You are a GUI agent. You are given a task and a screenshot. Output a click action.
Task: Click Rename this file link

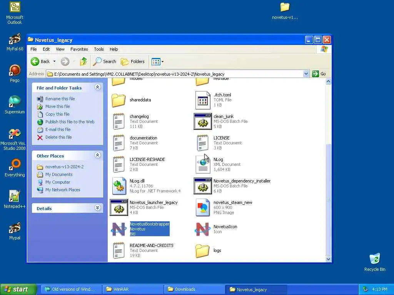[60, 99]
